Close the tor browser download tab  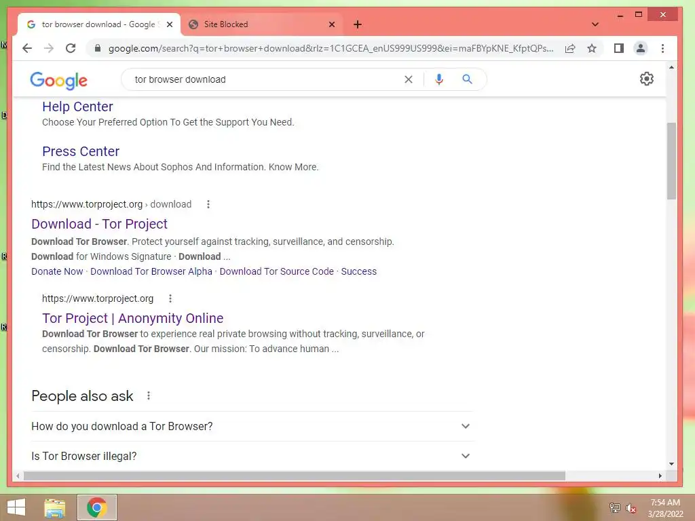point(169,24)
